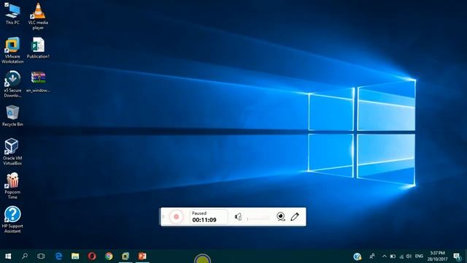This screenshot has height=263, width=467.
Task: Uncheck the This PC item checkbox
Action: [x=7, y=4]
